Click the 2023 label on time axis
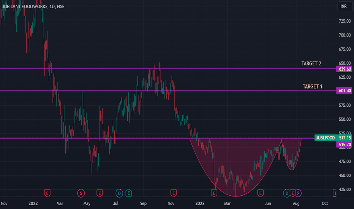The image size is (354, 209). tap(200, 203)
